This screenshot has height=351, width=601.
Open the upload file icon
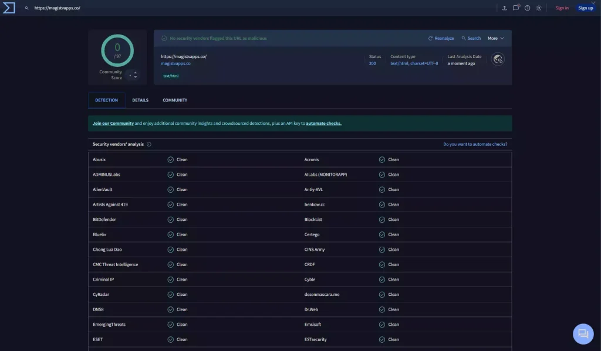click(x=504, y=8)
